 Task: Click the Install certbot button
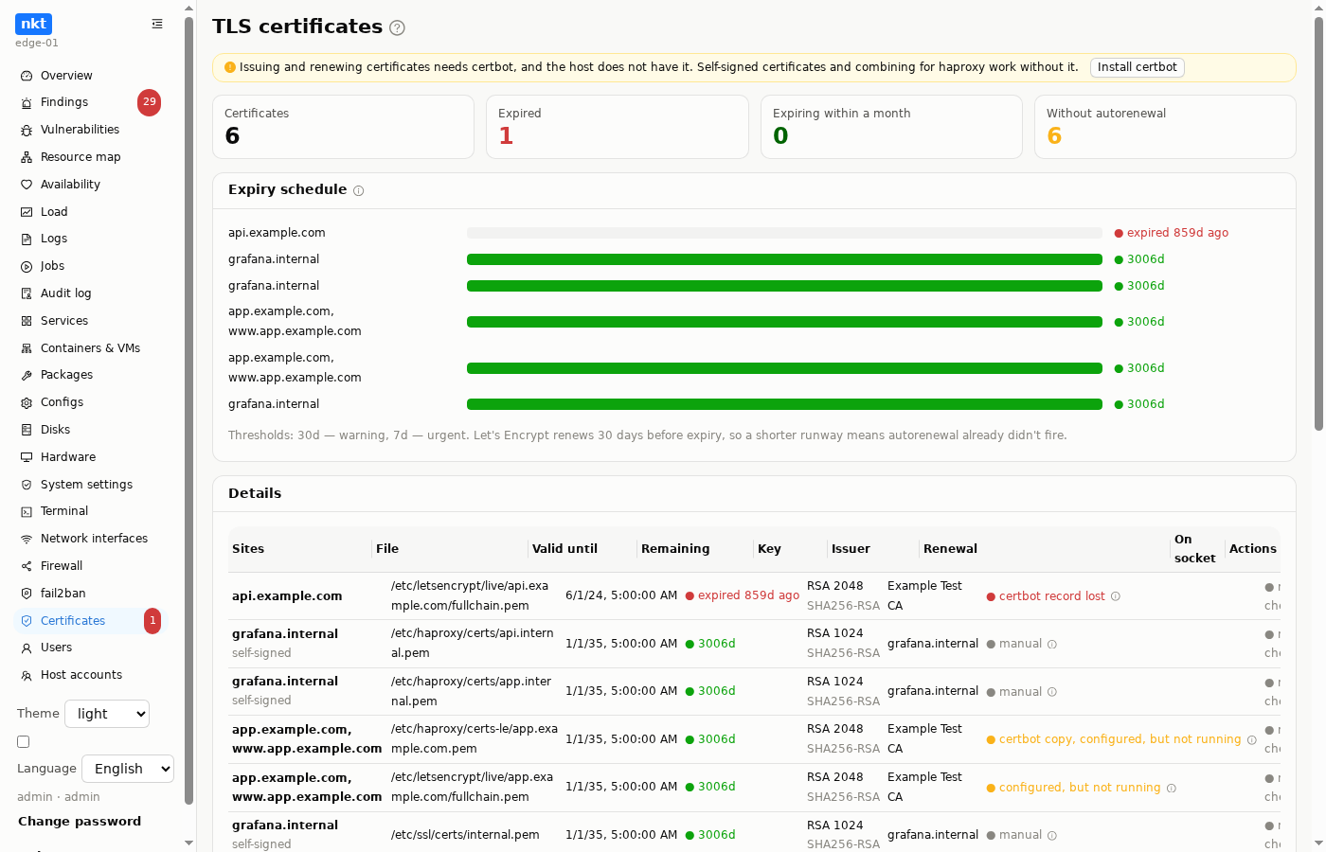click(1137, 67)
